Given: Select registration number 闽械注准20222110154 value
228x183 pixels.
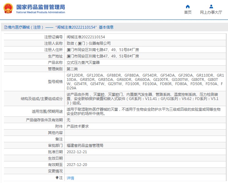Looking at the screenshot, I should coord(86,37).
